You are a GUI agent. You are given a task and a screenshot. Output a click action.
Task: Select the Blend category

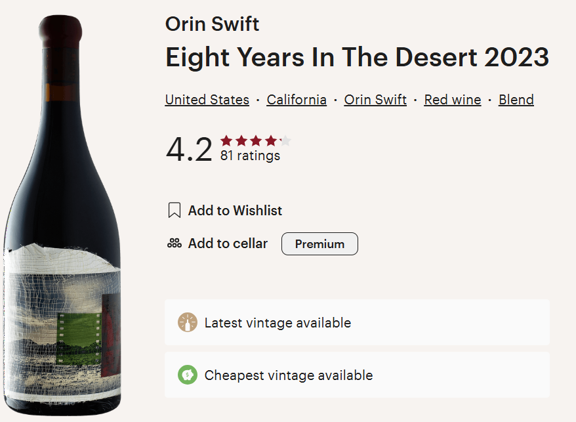click(516, 99)
